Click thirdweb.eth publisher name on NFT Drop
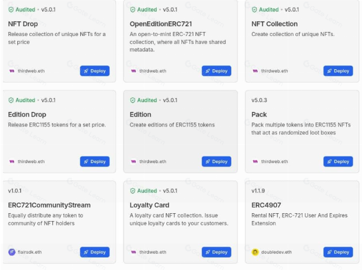Screen dimensions: 362x270 (x=31, y=71)
